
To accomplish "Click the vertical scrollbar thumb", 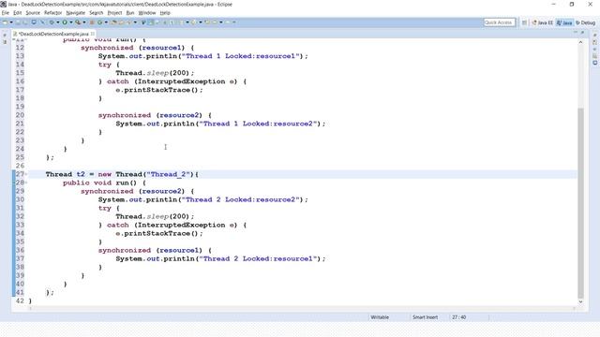I will tap(580, 202).
